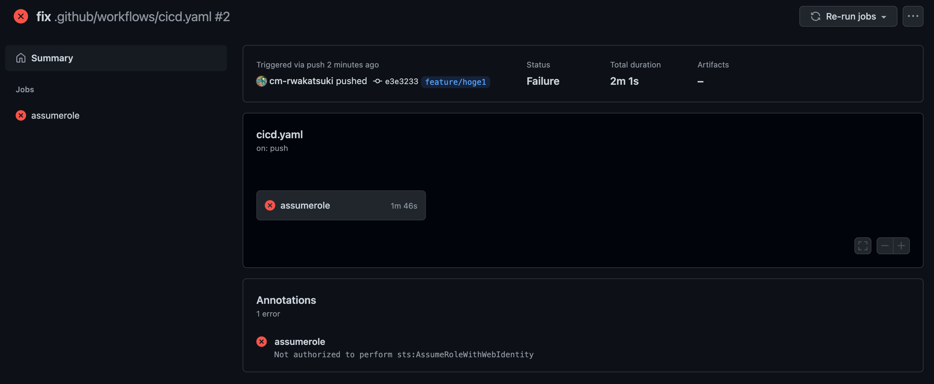Image resolution: width=934 pixels, height=384 pixels.
Task: Click the home icon next to Summary
Action: click(x=21, y=58)
